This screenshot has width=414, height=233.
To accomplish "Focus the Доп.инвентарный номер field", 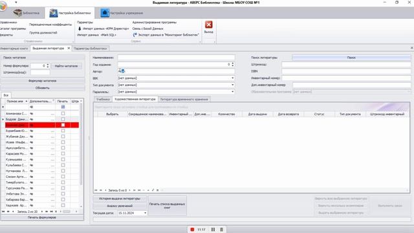I will [x=352, y=85].
